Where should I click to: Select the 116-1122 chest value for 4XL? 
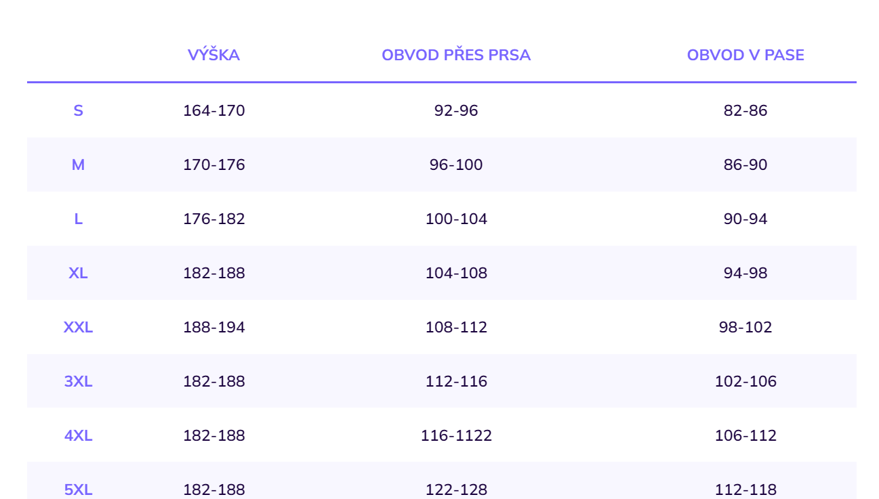click(x=456, y=435)
